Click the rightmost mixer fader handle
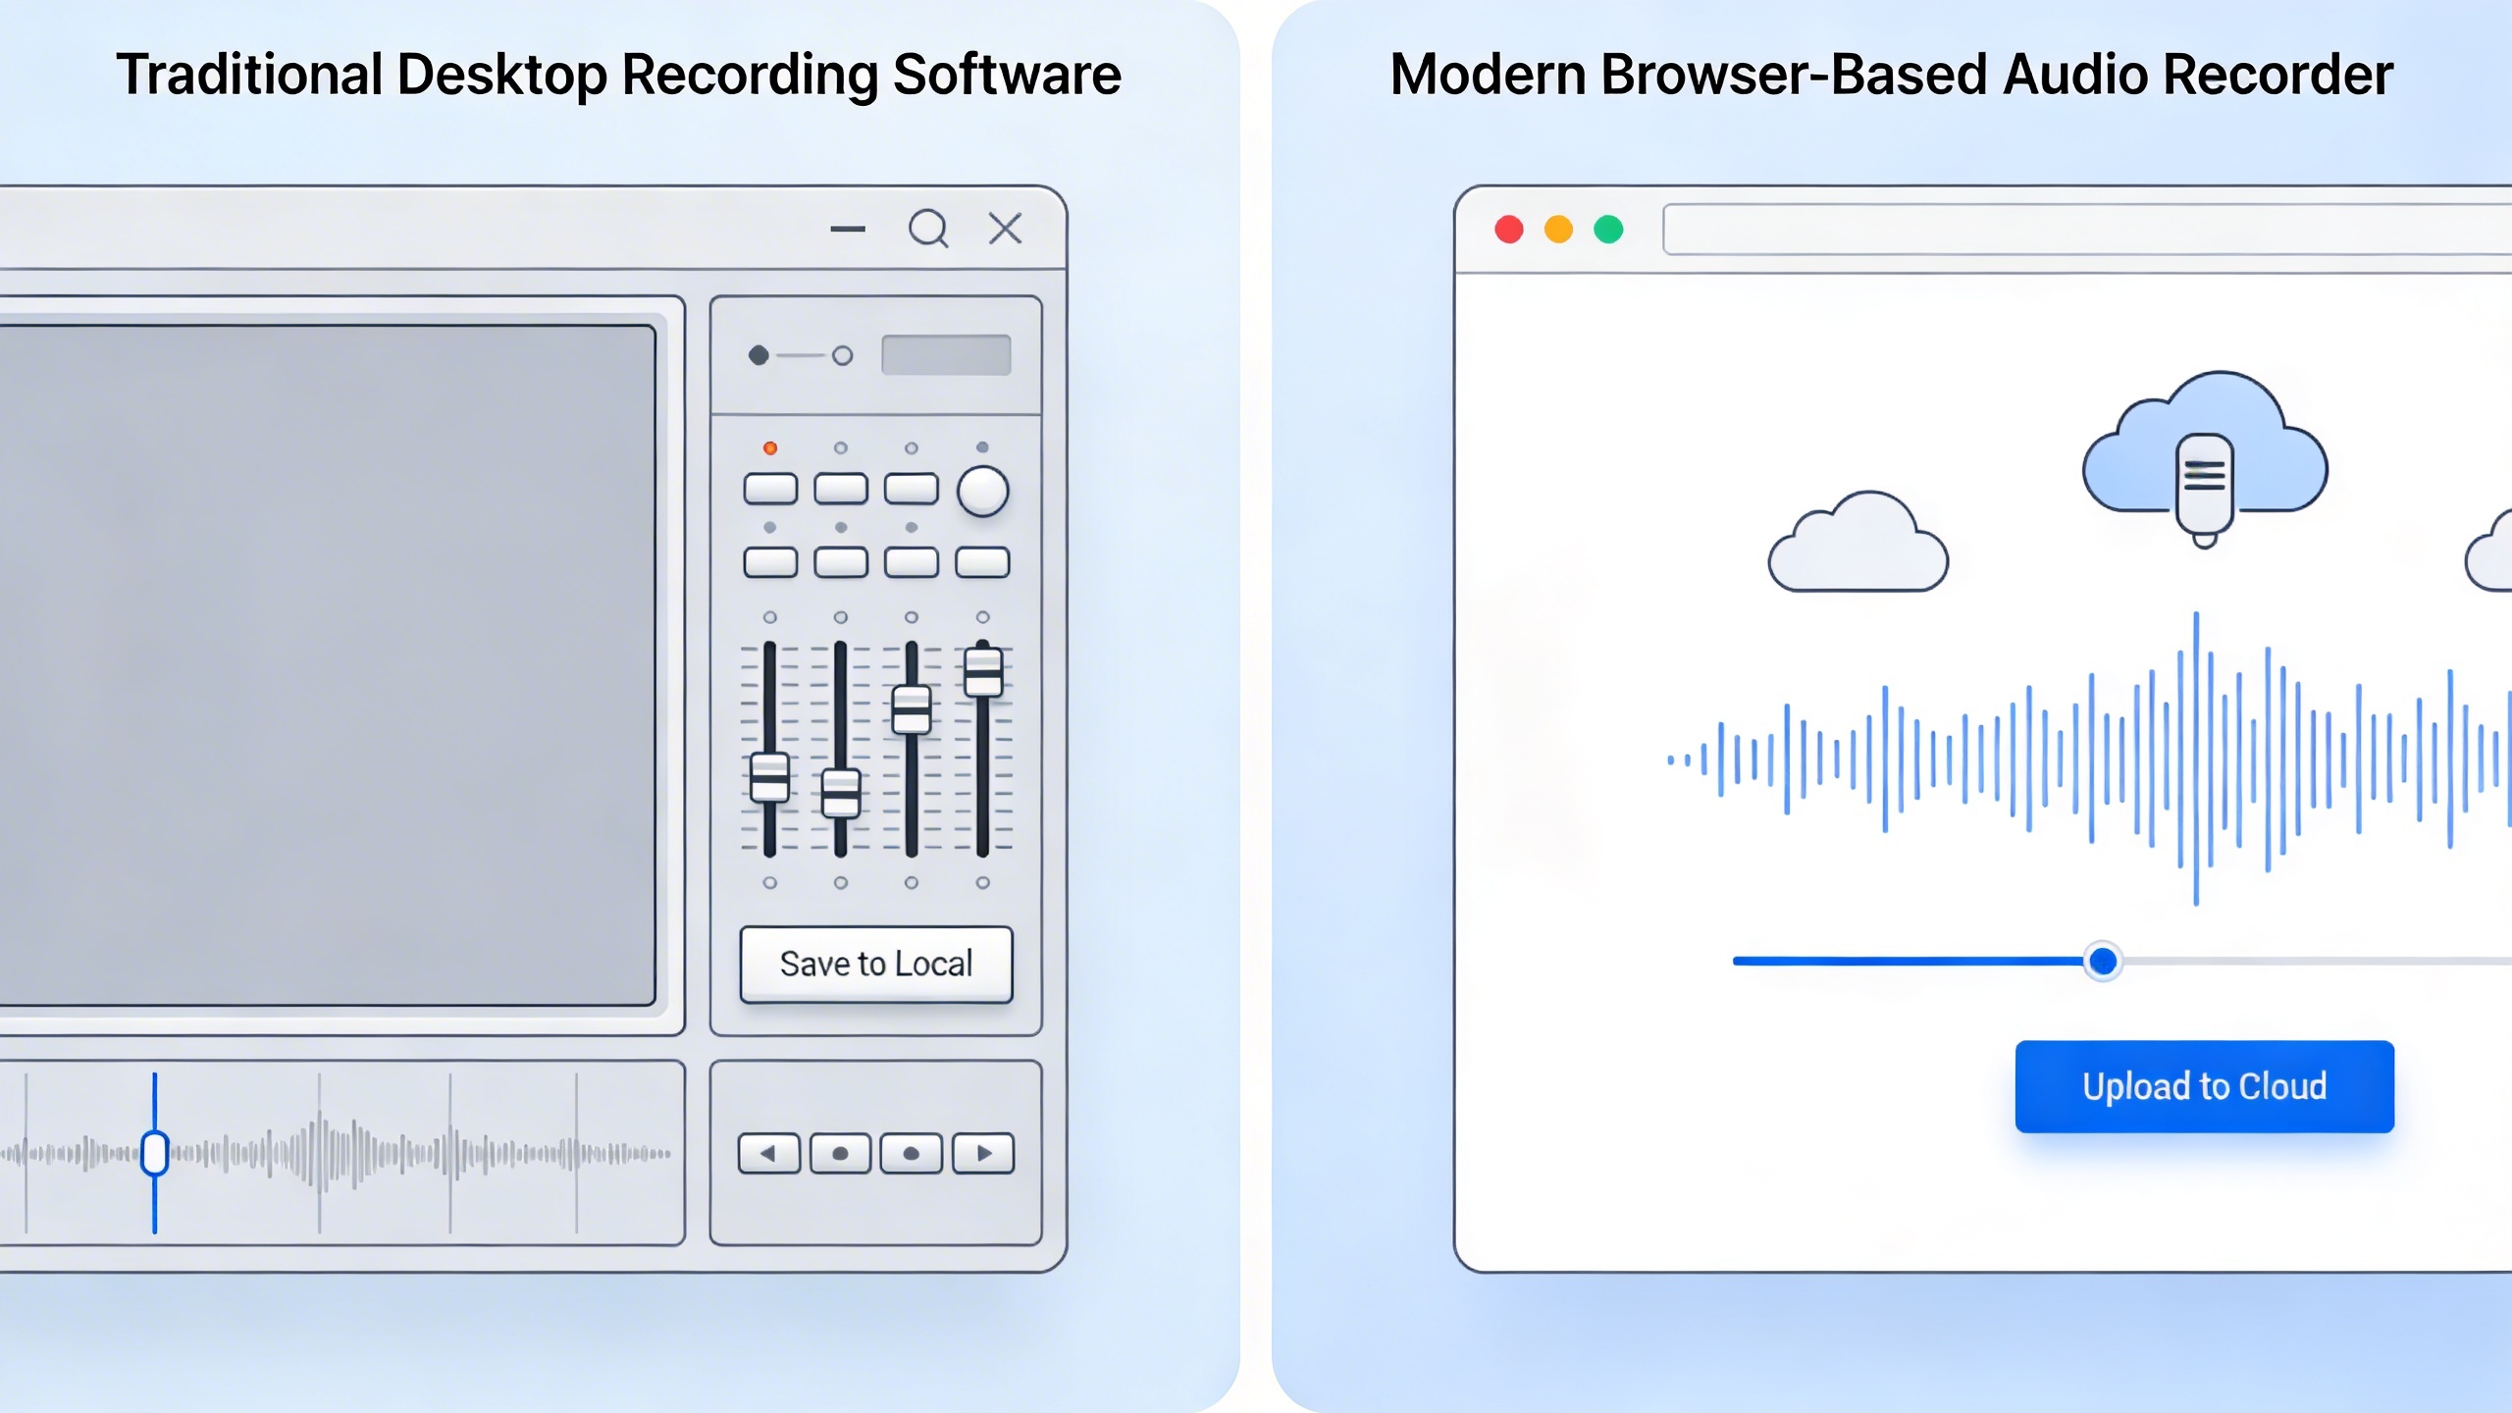2512x1413 pixels. tap(982, 672)
